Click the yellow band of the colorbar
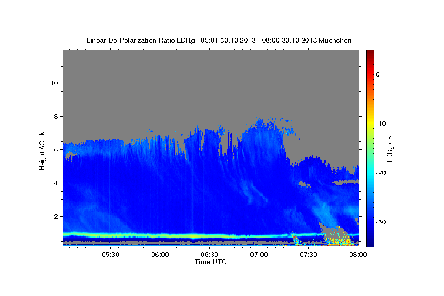This screenshot has width=444, height=296. (x=370, y=124)
